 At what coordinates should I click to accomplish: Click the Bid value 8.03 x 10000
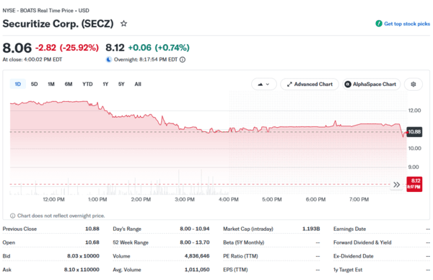[x=83, y=256]
